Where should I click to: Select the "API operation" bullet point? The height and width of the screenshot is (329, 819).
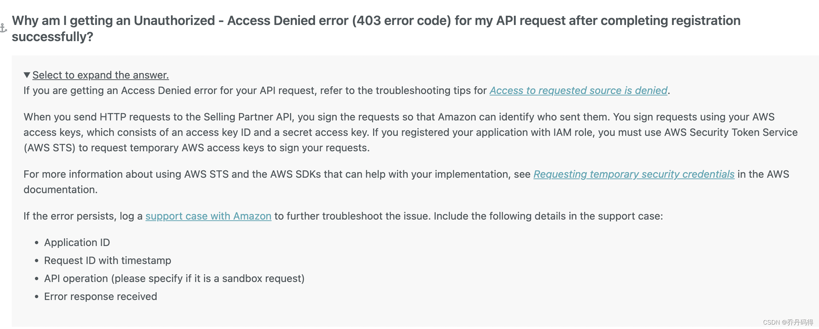coord(174,278)
